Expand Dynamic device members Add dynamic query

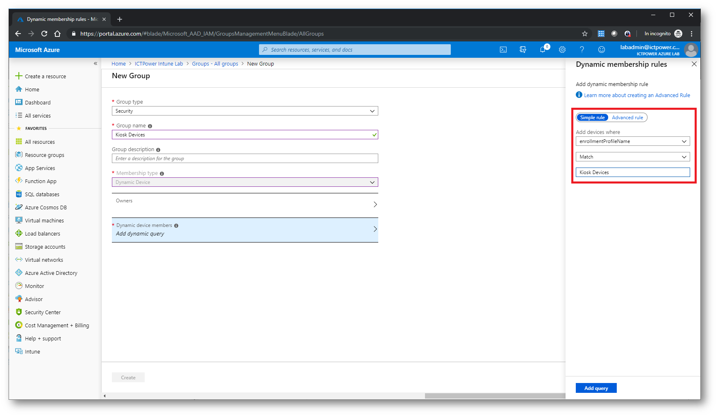pyautogui.click(x=245, y=230)
